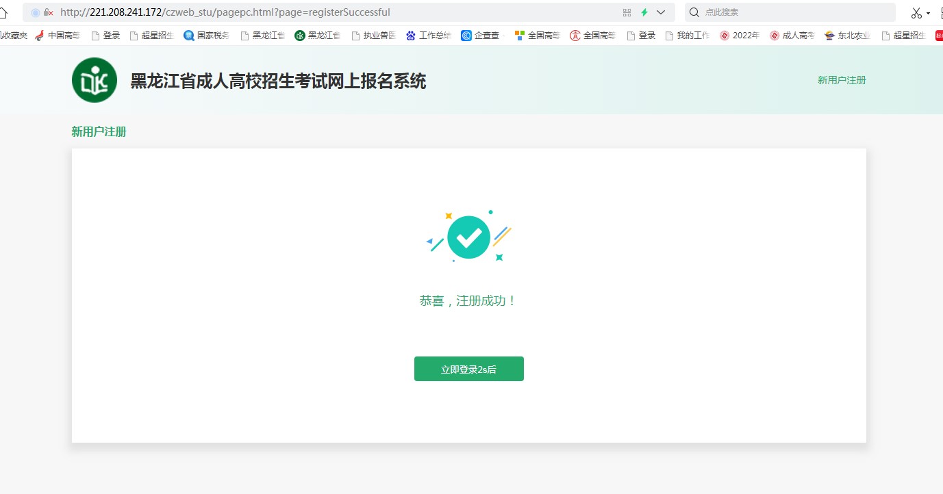The image size is (943, 494).
Task: Open the 2022年 bookmark tab
Action: tap(740, 36)
